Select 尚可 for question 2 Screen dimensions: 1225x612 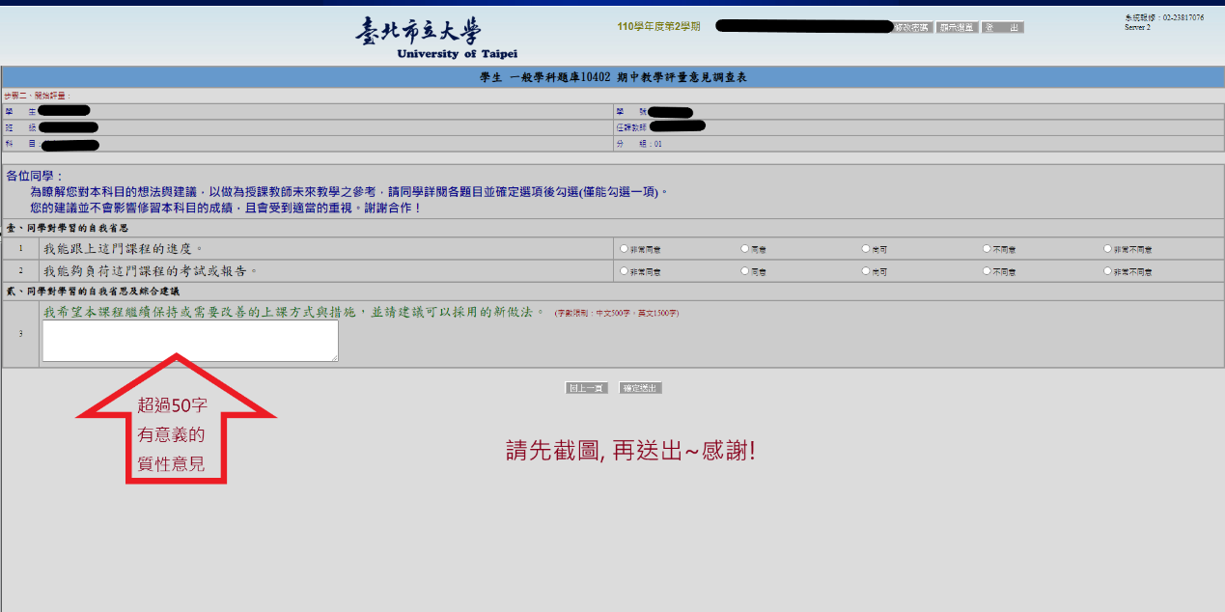866,271
